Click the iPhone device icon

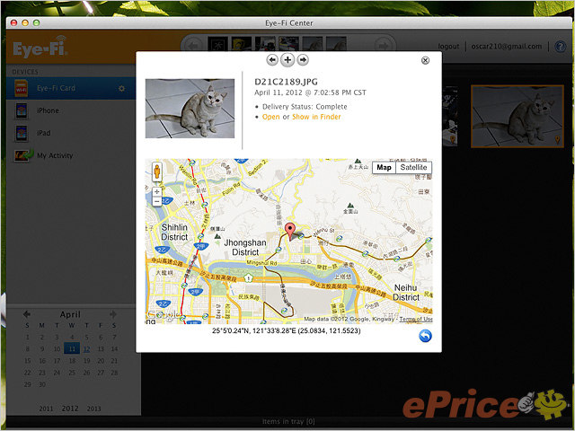coord(22,110)
